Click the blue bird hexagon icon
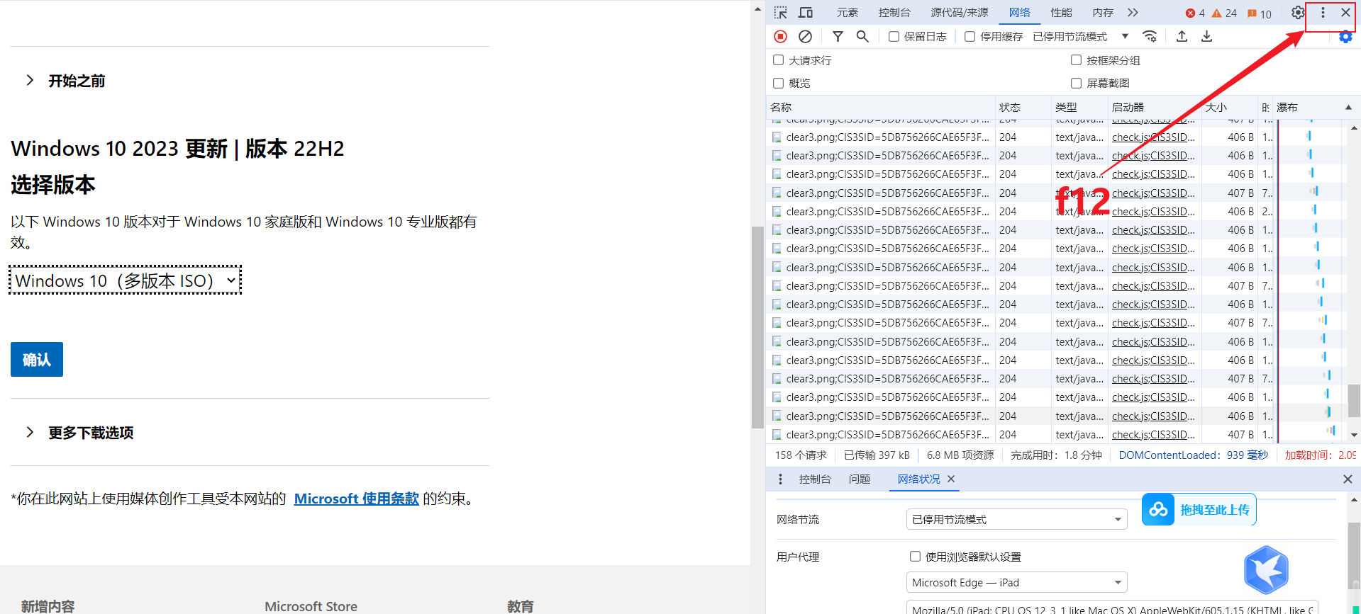This screenshot has height=614, width=1361. point(1266,570)
